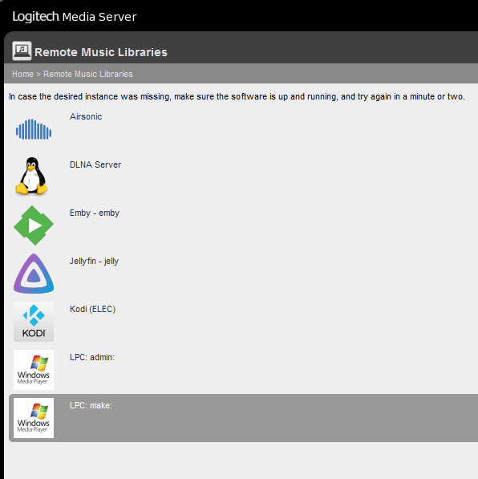Open the highlighted LPC: make: entry
478x479 pixels.
(x=91, y=405)
